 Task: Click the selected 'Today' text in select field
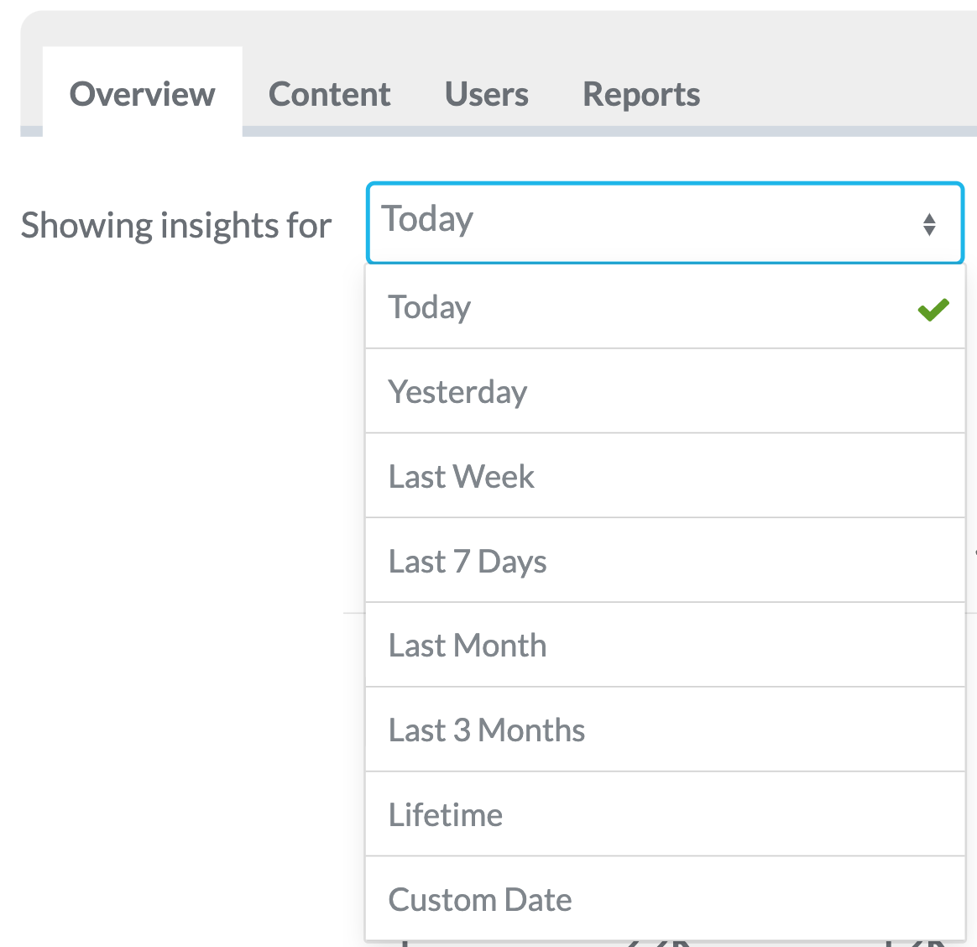click(428, 220)
